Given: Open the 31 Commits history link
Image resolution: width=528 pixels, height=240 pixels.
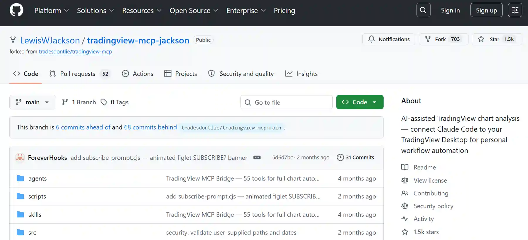Looking at the screenshot, I should [x=356, y=157].
